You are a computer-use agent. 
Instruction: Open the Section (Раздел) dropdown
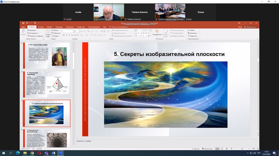pyautogui.click(x=55, y=36)
